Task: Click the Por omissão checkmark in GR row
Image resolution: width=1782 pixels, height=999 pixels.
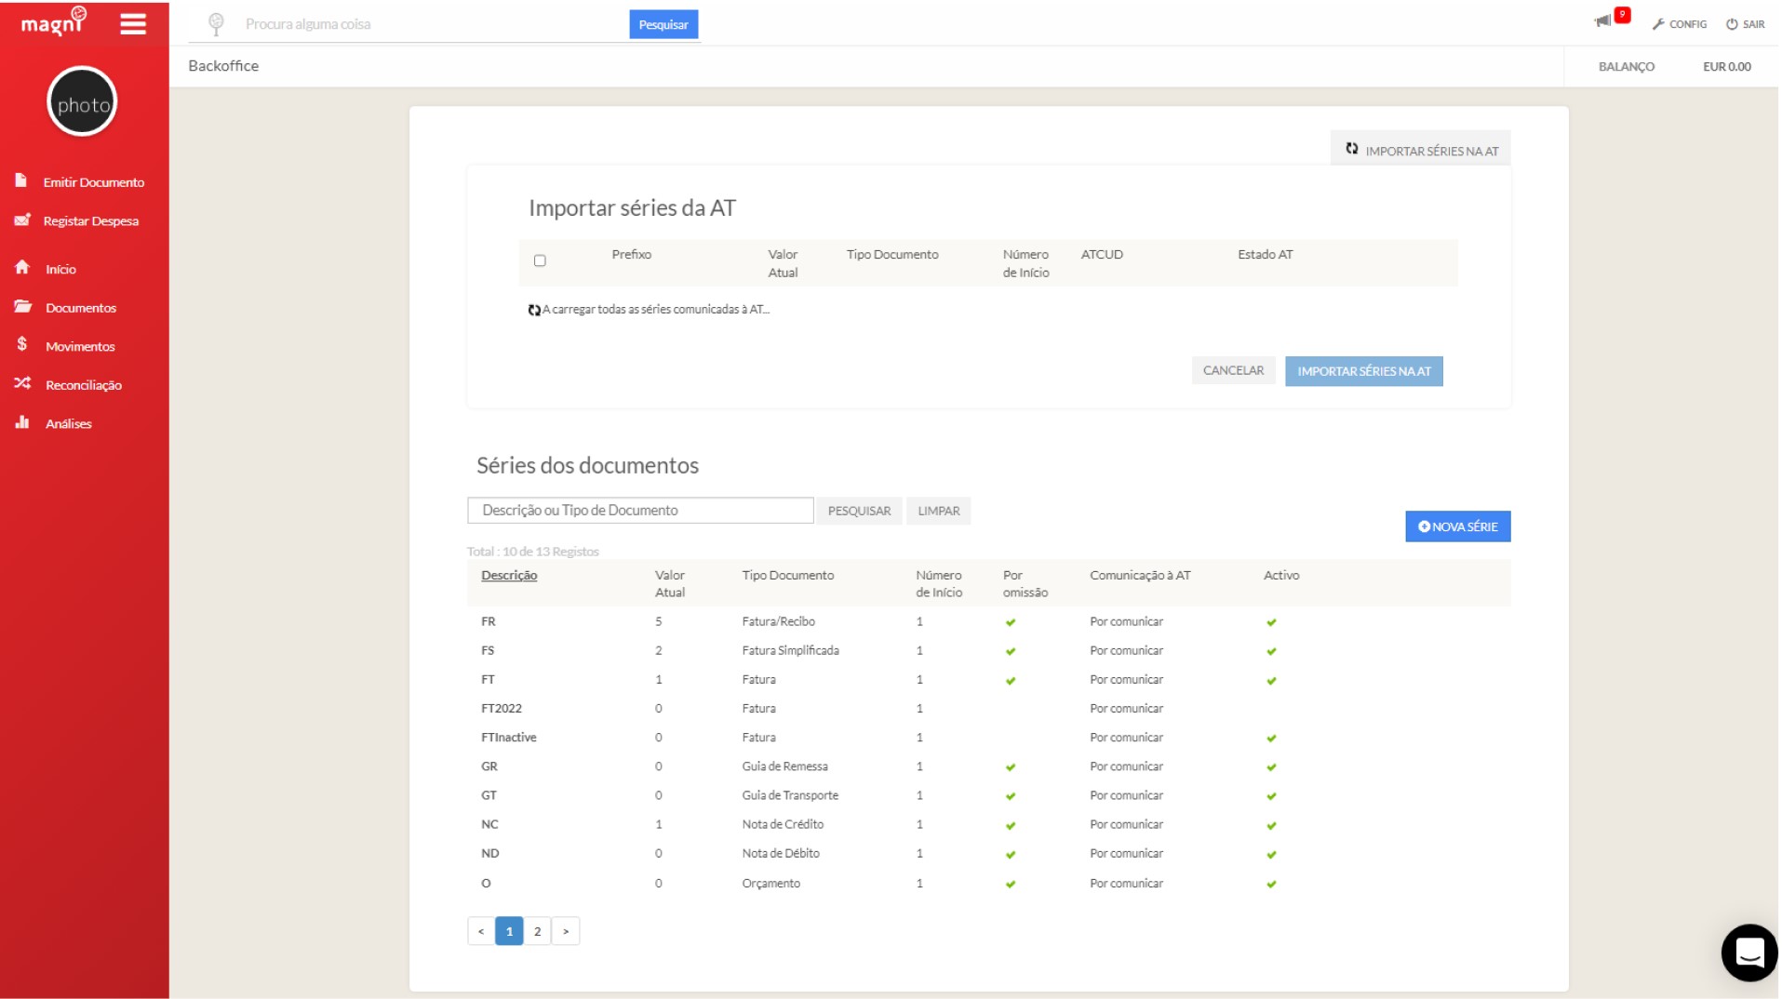Action: (x=1011, y=767)
